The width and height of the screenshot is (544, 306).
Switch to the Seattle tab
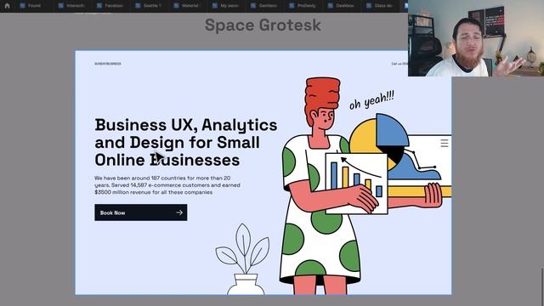coord(149,6)
